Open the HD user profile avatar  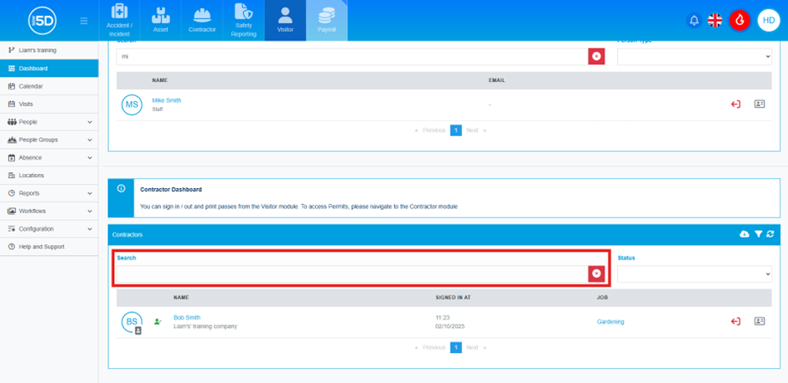click(x=768, y=21)
